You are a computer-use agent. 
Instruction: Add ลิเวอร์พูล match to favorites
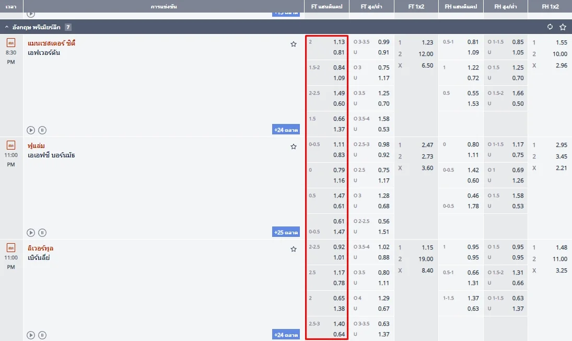click(x=293, y=249)
